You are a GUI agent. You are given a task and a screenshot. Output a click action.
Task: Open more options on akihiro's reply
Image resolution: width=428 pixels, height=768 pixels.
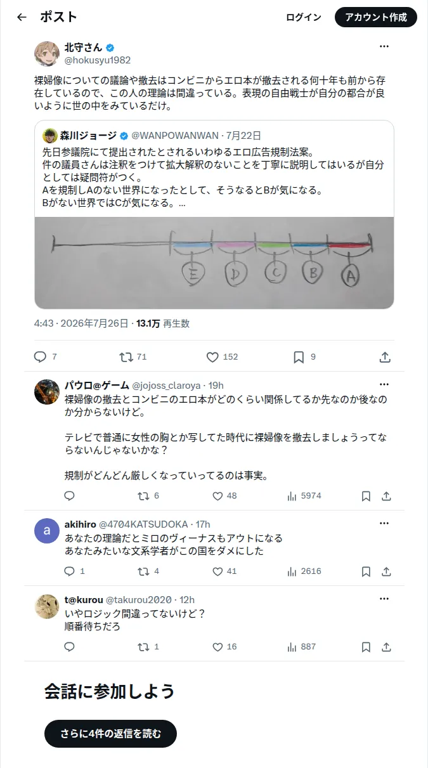(384, 523)
